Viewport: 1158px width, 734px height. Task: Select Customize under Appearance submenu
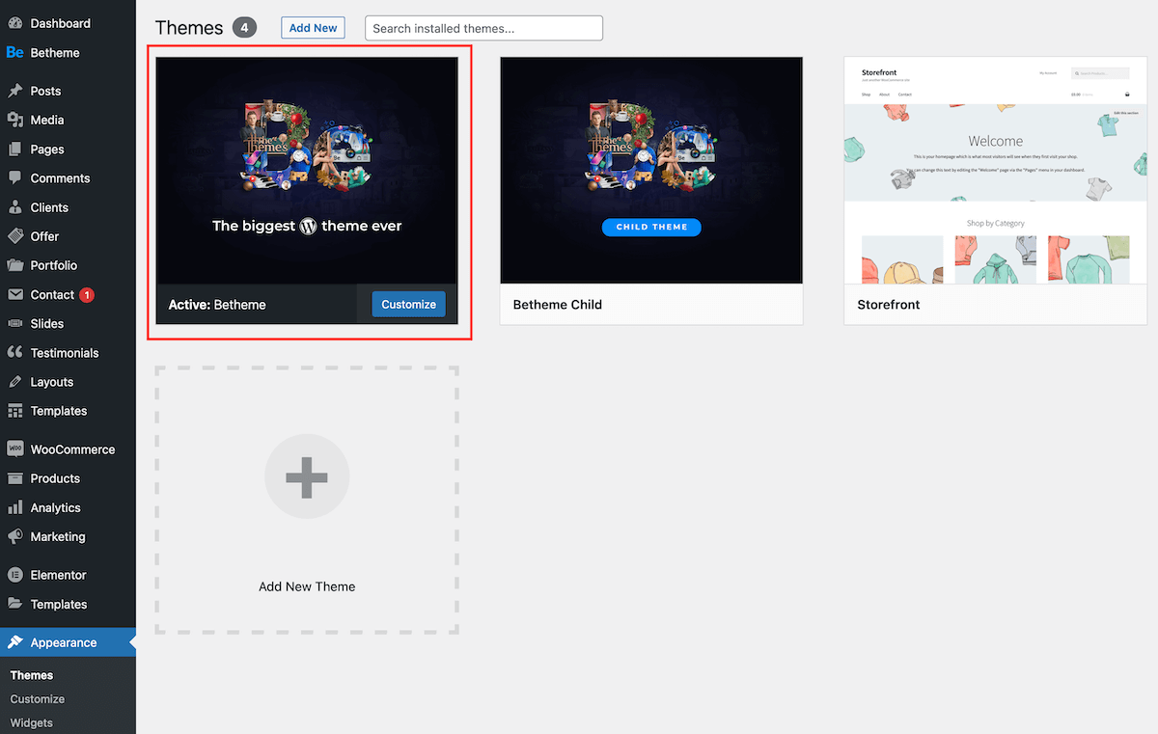38,699
